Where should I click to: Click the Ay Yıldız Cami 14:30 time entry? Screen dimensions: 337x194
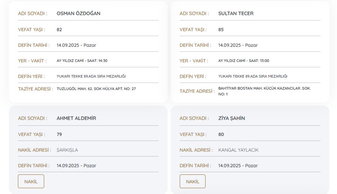(82, 61)
